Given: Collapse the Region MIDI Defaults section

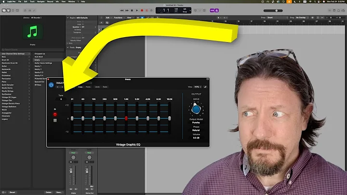Looking at the screenshot, I should click(x=68, y=18).
